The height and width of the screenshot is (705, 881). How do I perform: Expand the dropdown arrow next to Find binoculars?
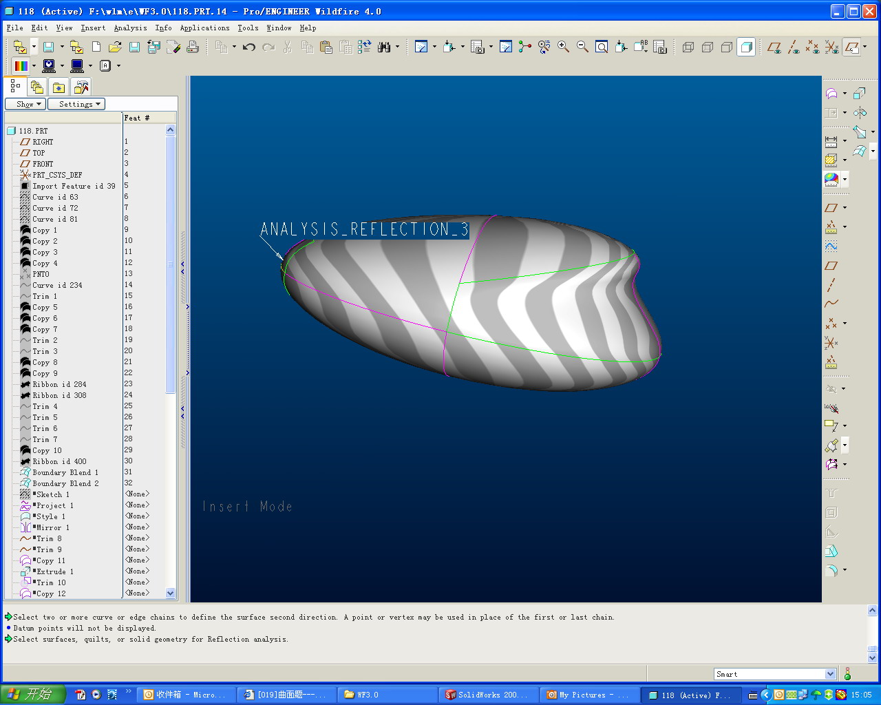click(x=397, y=47)
